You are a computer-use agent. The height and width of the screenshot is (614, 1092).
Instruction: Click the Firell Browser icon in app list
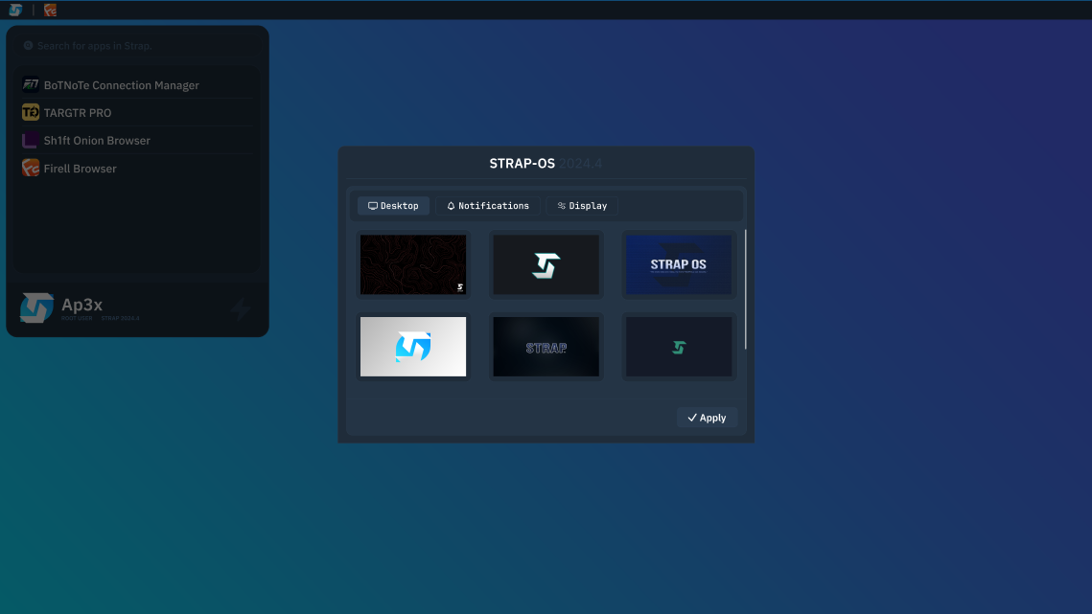tap(30, 168)
